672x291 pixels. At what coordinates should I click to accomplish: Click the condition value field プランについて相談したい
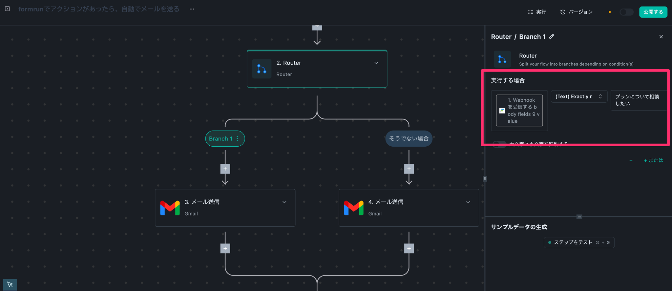click(638, 100)
